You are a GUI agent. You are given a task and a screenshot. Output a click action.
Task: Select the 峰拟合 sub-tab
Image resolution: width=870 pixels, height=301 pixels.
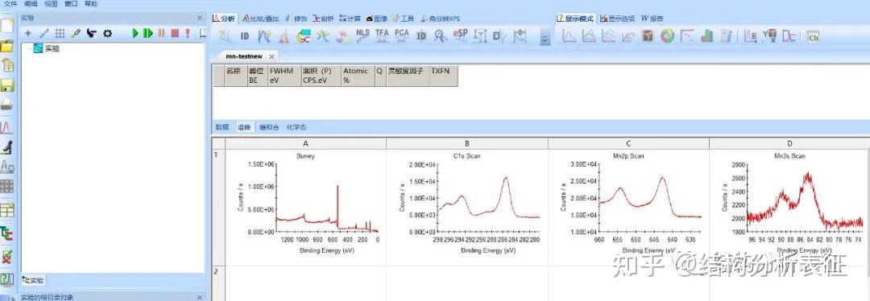point(269,127)
